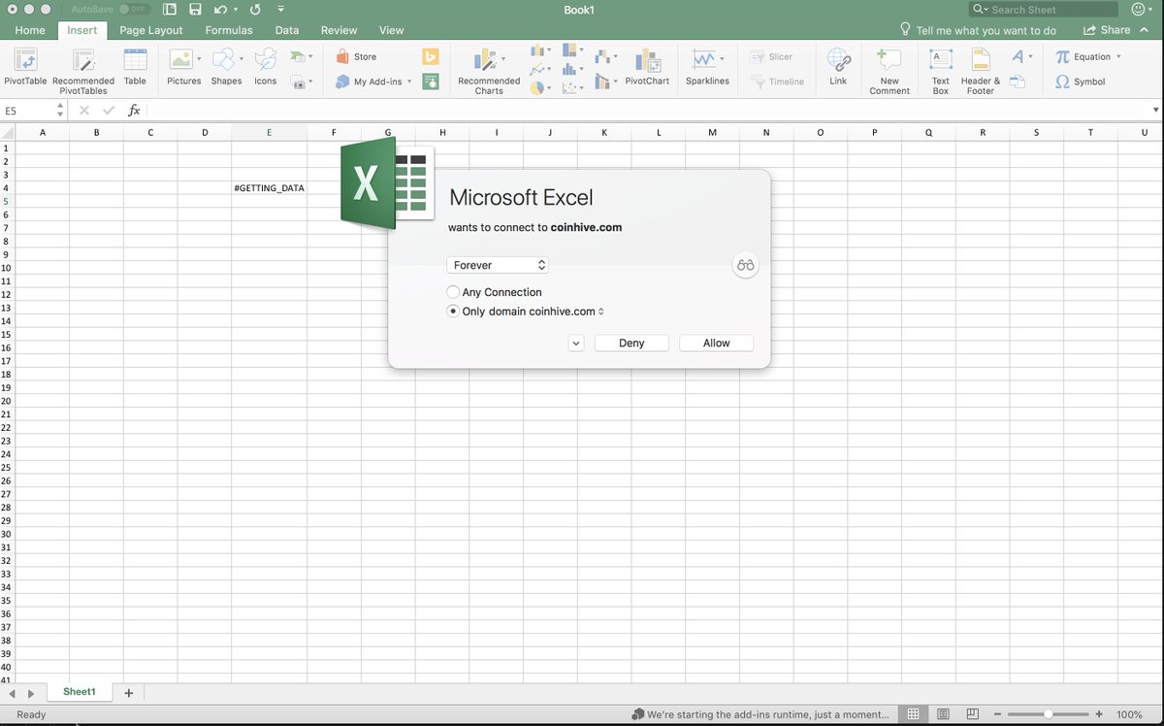Insert Header & Footer
The height and width of the screenshot is (726, 1164).
pyautogui.click(x=981, y=71)
